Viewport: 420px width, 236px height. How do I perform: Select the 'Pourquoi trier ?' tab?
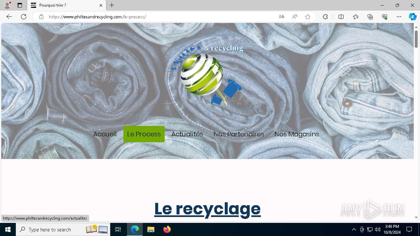[x=67, y=5]
